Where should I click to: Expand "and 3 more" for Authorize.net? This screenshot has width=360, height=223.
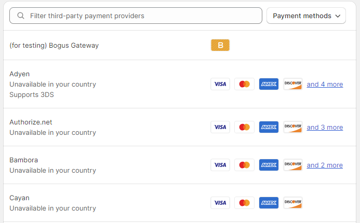[x=325, y=127]
